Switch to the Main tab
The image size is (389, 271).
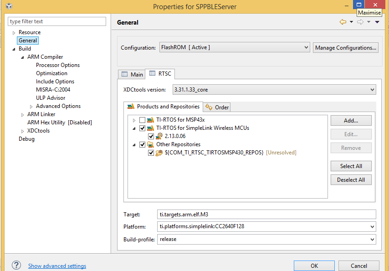click(132, 74)
